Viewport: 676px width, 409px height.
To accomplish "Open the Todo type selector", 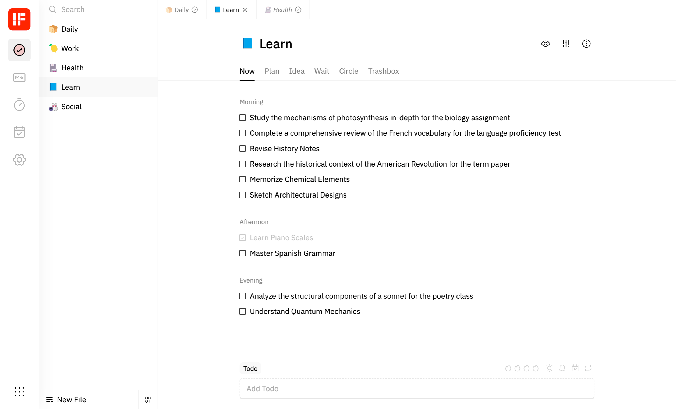I will click(x=250, y=368).
